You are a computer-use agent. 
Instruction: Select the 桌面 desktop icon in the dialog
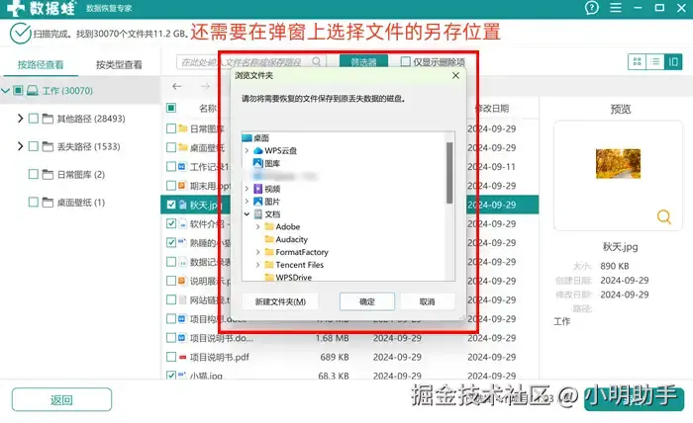pyautogui.click(x=247, y=138)
